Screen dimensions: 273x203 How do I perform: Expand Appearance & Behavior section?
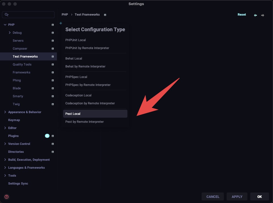[5, 112]
